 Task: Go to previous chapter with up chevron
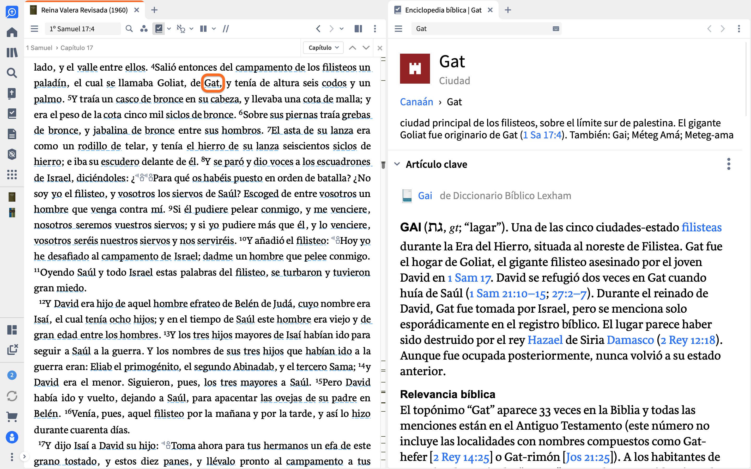click(x=352, y=48)
